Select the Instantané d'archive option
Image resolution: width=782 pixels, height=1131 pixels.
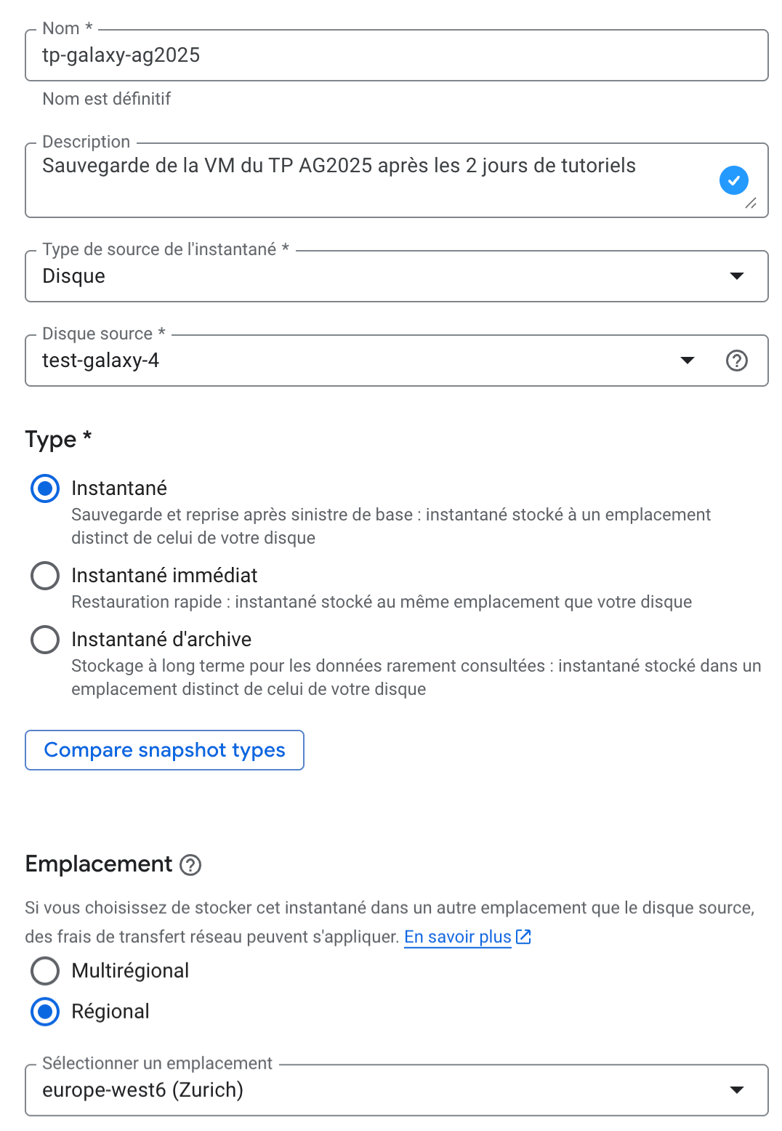pos(44,640)
